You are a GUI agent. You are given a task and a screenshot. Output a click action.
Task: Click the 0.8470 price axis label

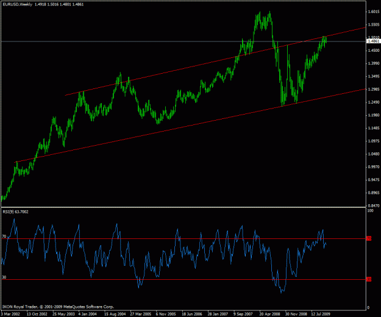[374, 205]
